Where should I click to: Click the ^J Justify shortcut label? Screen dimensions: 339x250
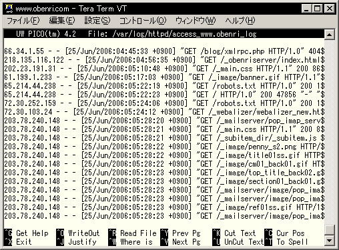click(x=76, y=242)
